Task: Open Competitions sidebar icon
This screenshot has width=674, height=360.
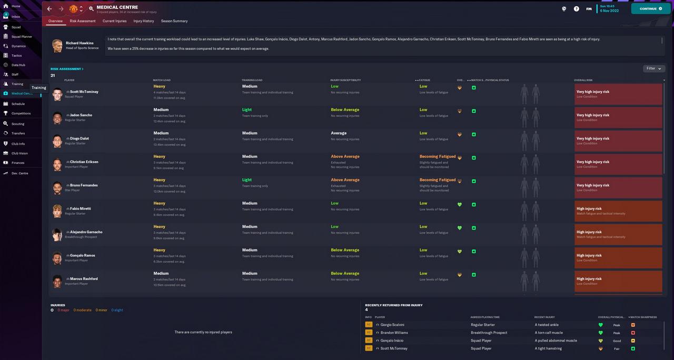Action: click(6, 113)
